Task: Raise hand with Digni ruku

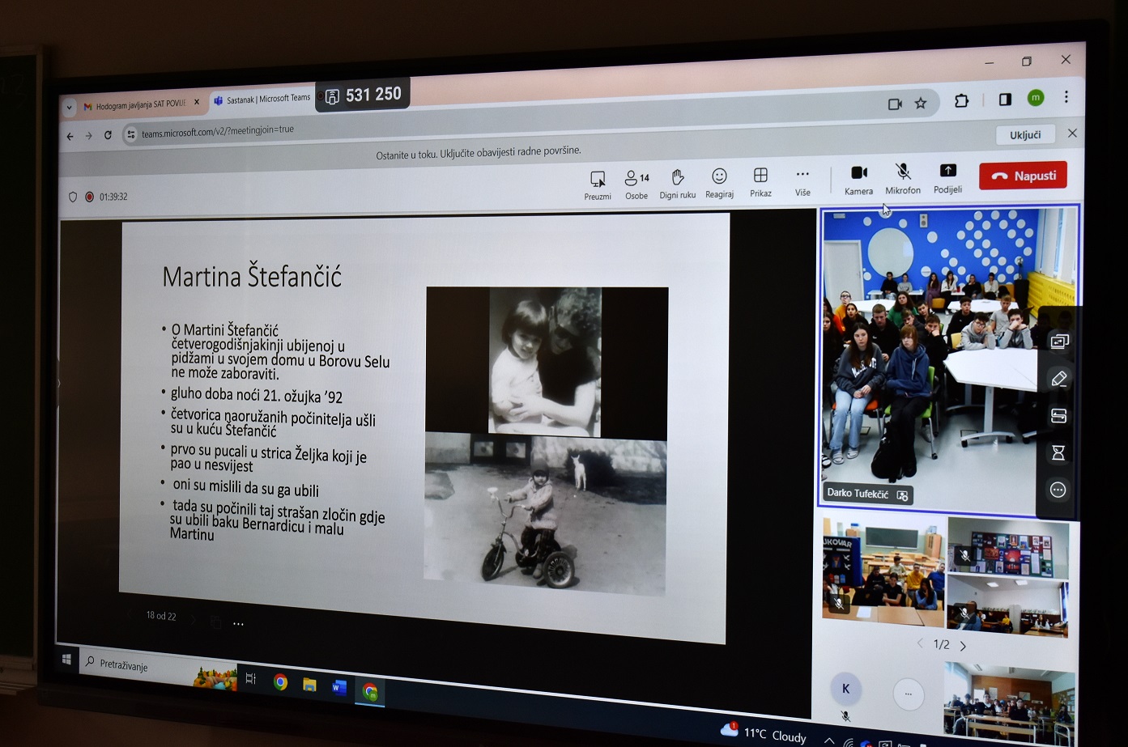Action: [677, 177]
